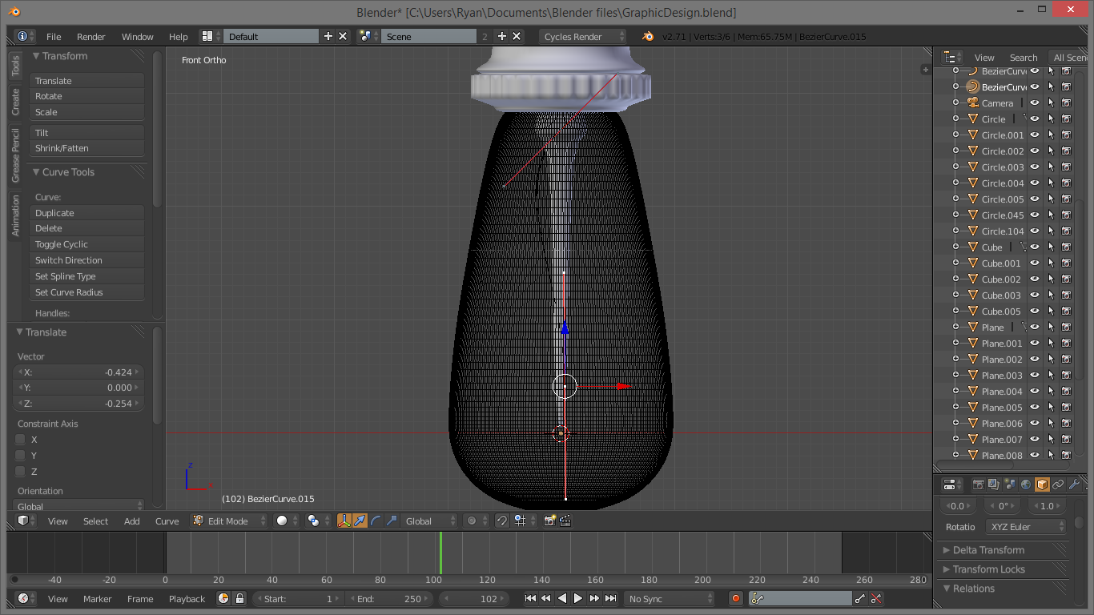Hide Plane.007 using its eye icon
The image size is (1094, 615).
coord(1035,439)
